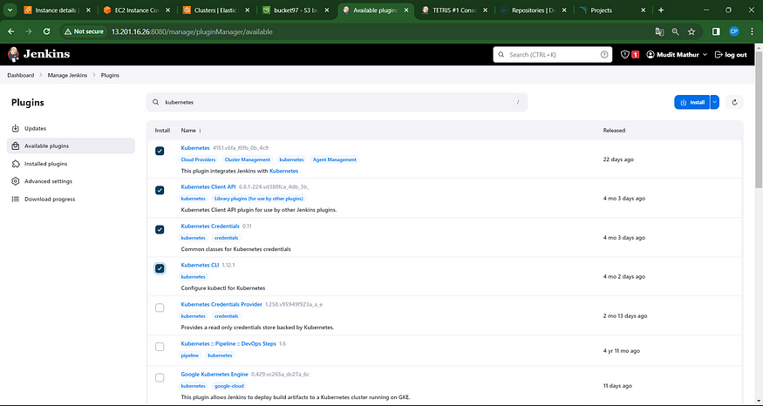Viewport: 763px width, 406px height.
Task: Uncheck the Kubernetes CLI checkbox
Action: pos(160,268)
